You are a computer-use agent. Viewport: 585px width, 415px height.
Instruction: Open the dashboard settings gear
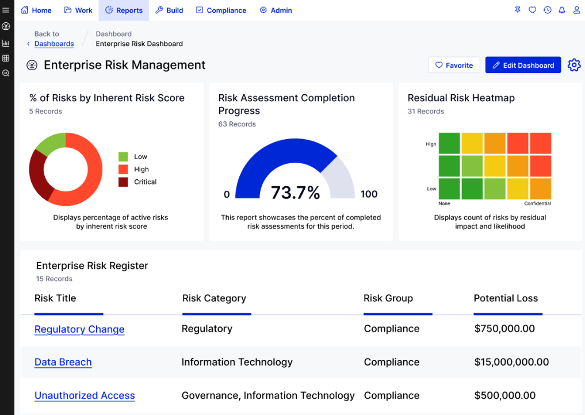pos(573,65)
